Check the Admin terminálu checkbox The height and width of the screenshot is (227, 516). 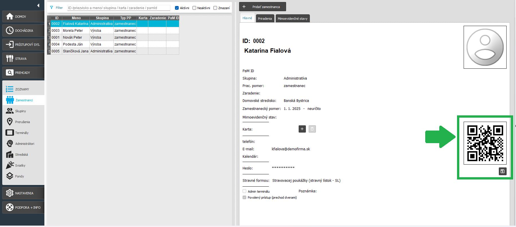point(244,191)
